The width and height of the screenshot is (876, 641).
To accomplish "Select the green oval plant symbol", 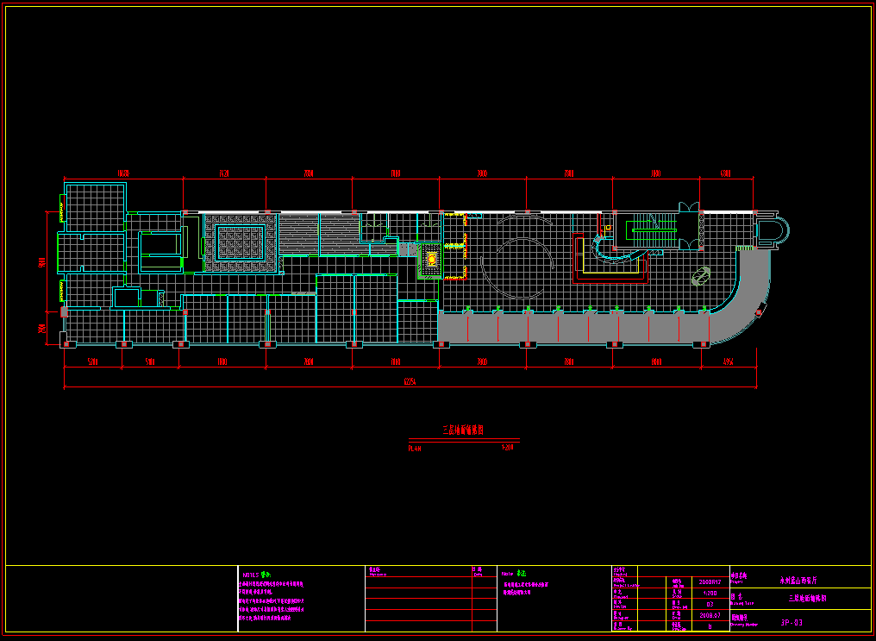I will click(701, 276).
